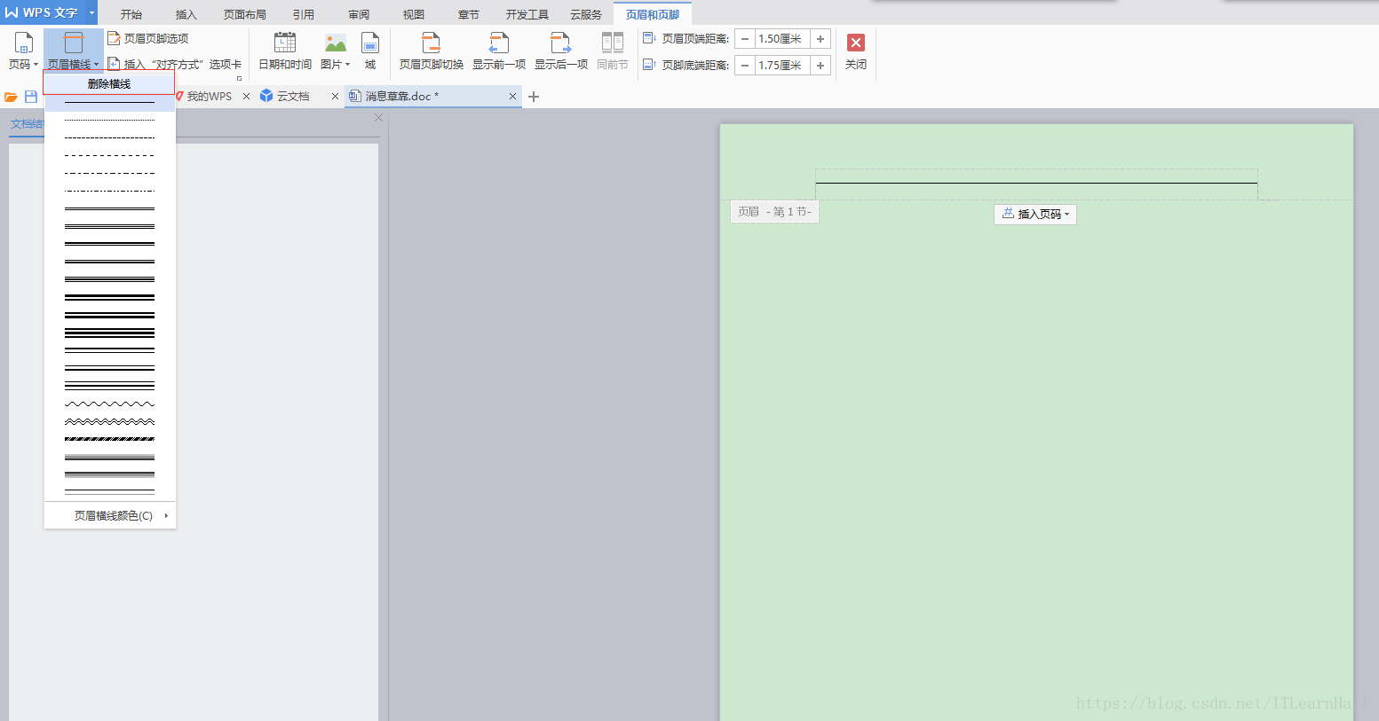Expand 页眉横线颜色(C) submenu

tap(110, 515)
